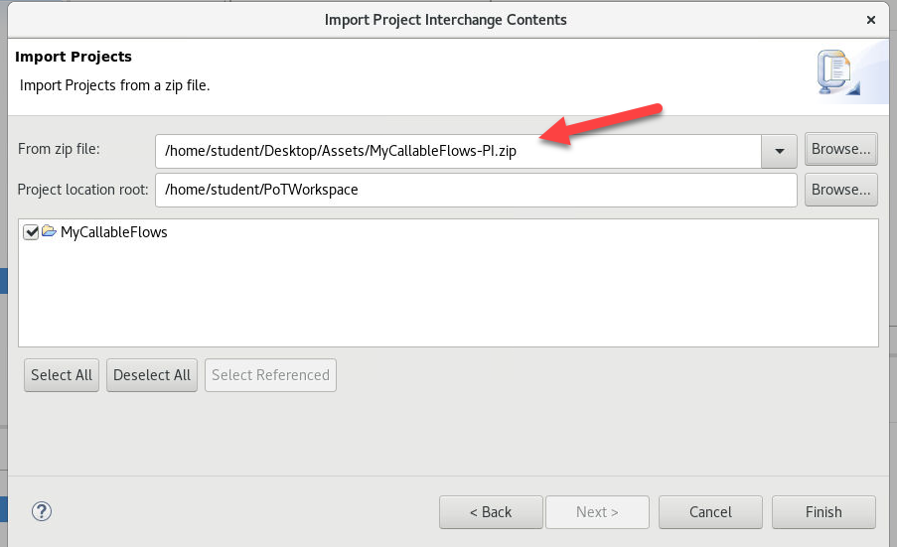897x547 pixels.
Task: Click into the From zip file path field
Action: pyautogui.click(x=457, y=150)
